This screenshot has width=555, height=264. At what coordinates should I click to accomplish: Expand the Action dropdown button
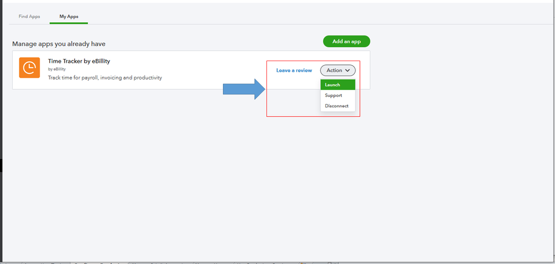coord(338,71)
